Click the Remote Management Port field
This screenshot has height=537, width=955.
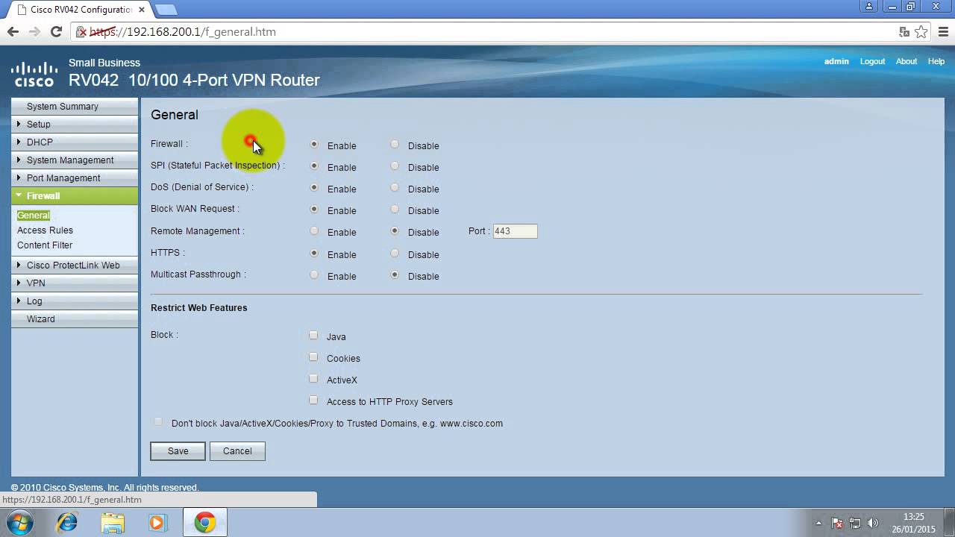point(515,231)
